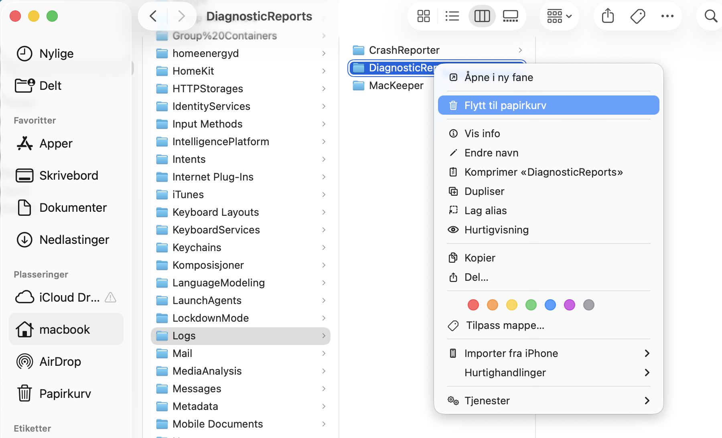This screenshot has height=438, width=722.
Task: Switch to list view
Action: pyautogui.click(x=452, y=16)
